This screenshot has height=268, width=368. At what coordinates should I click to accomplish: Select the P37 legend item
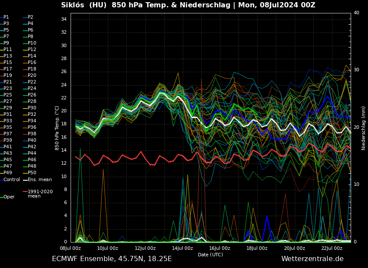tap(8, 134)
